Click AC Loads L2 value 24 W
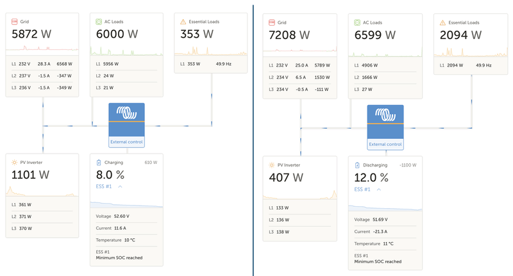This screenshot has height=276, width=513. [x=108, y=76]
